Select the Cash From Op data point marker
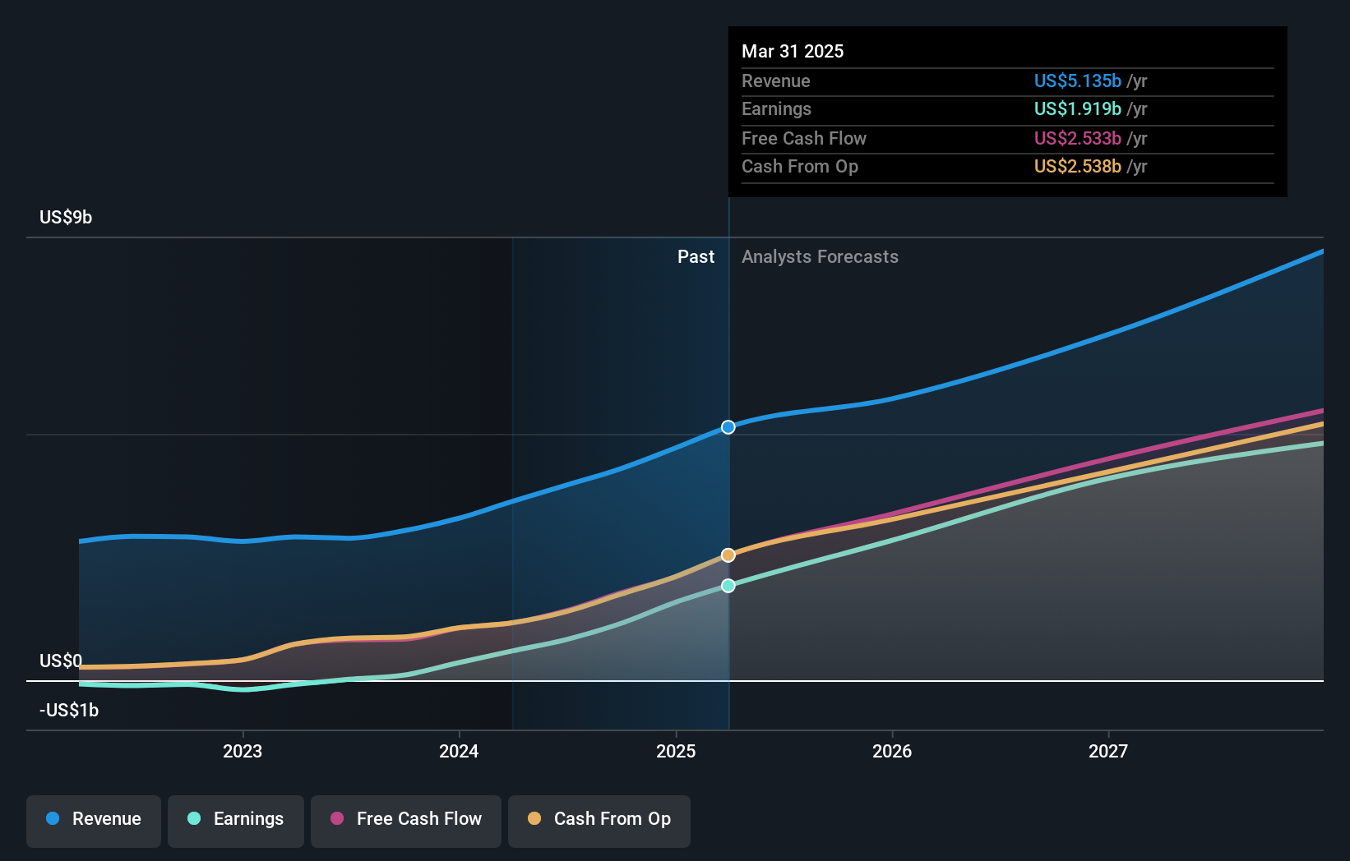Image resolution: width=1350 pixels, height=861 pixels. (x=728, y=555)
